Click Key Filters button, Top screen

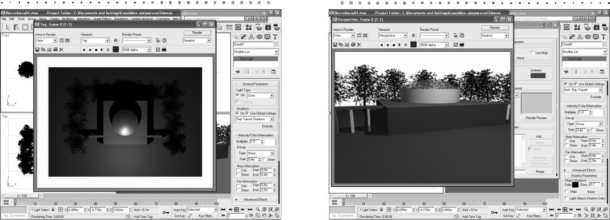(206, 216)
